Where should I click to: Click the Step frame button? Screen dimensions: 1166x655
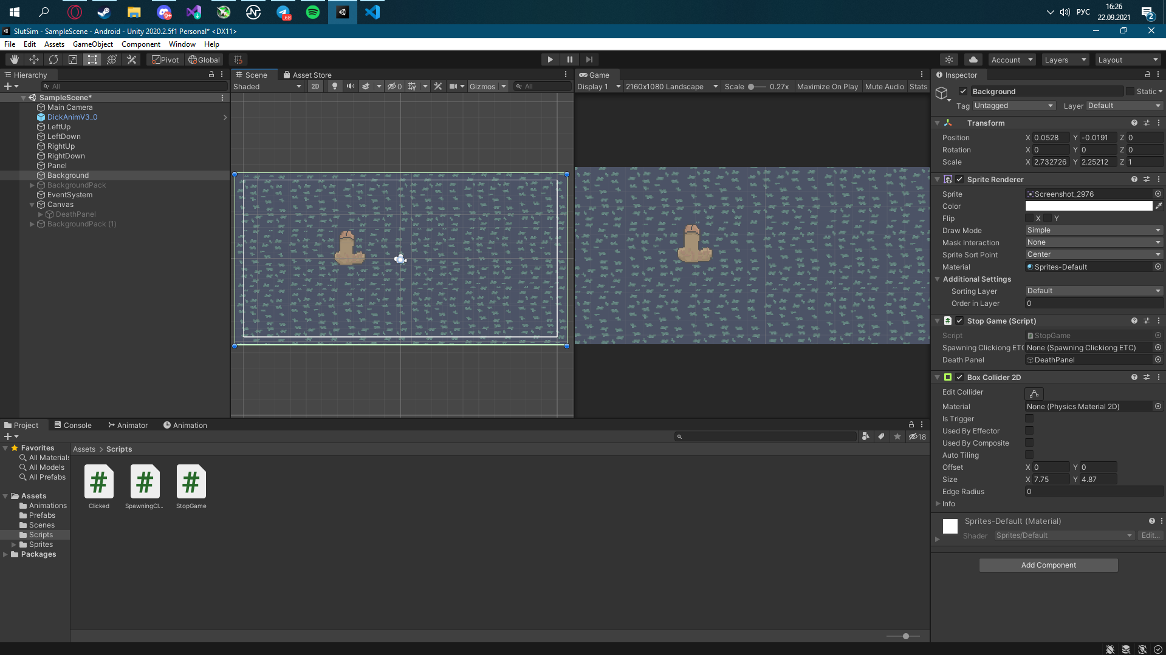(x=589, y=59)
